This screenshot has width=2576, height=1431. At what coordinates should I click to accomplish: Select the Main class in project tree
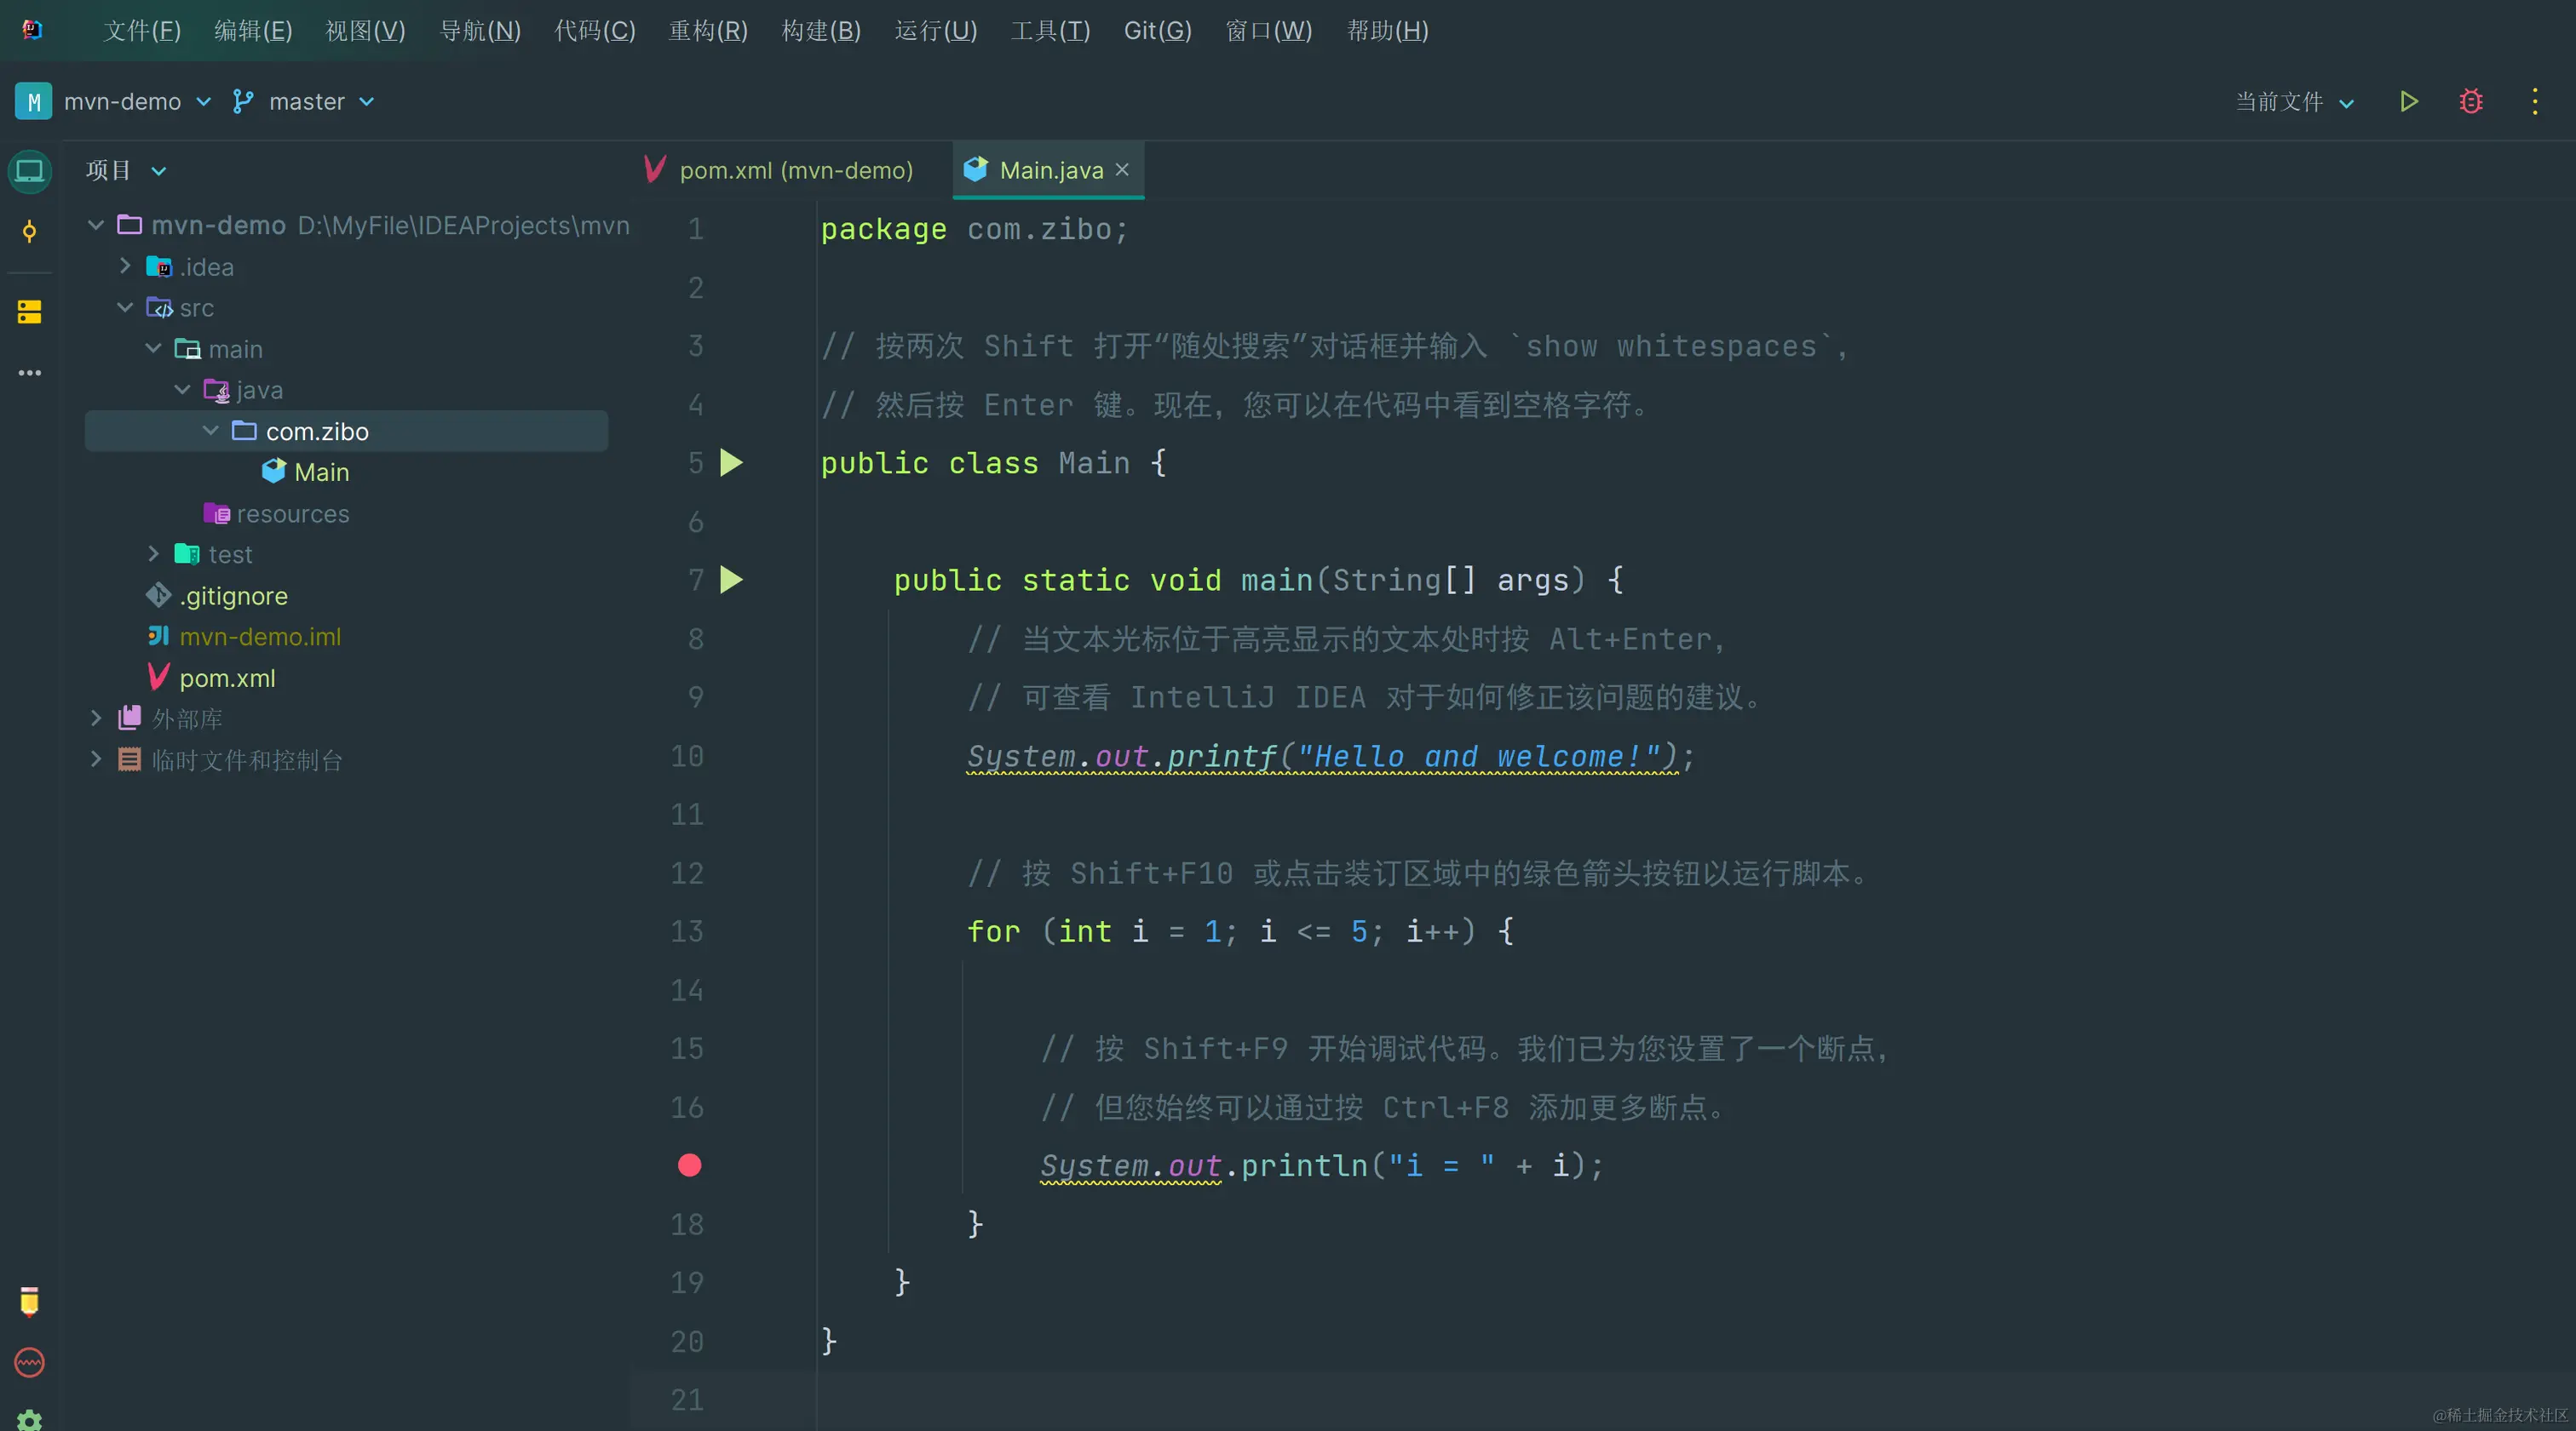point(320,472)
